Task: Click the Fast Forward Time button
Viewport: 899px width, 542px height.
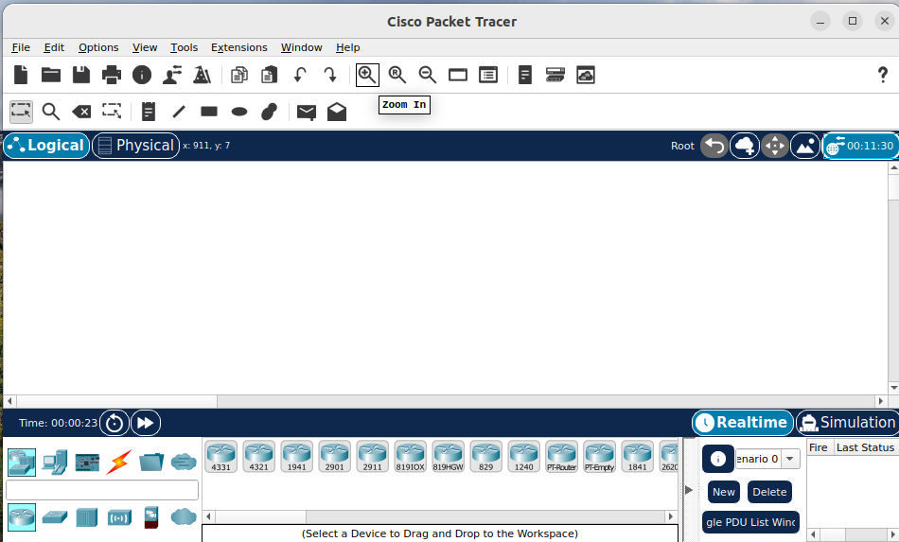Action: 146,423
